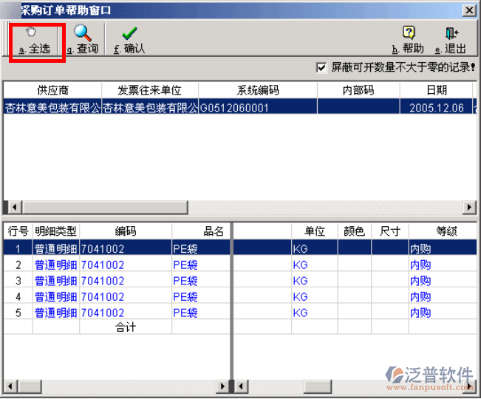Sort by the 供应商 column header
Image resolution: width=481 pixels, height=399 pixels.
point(52,90)
